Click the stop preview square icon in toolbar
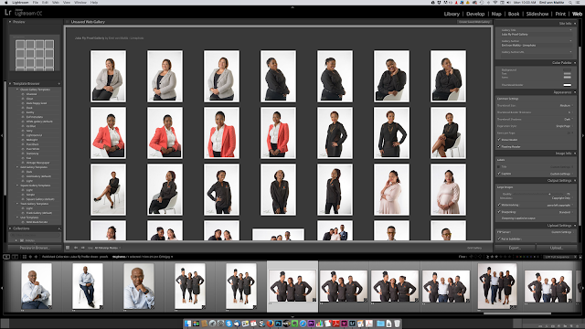The image size is (585, 329). pyautogui.click(x=68, y=248)
